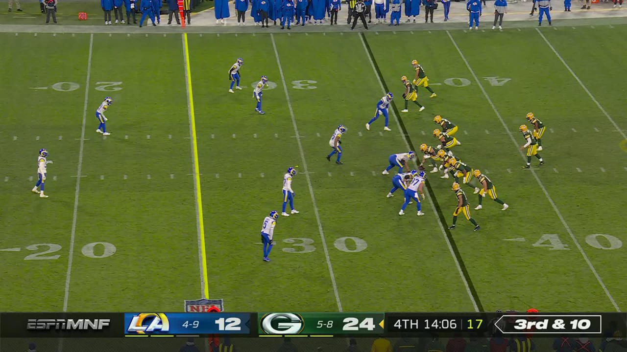The image size is (627, 352).
Task: Click the Rams score of 12
Action: 228,324
